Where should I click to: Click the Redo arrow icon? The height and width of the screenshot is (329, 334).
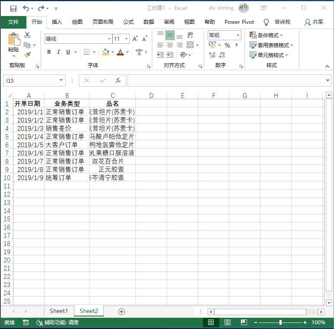41,8
